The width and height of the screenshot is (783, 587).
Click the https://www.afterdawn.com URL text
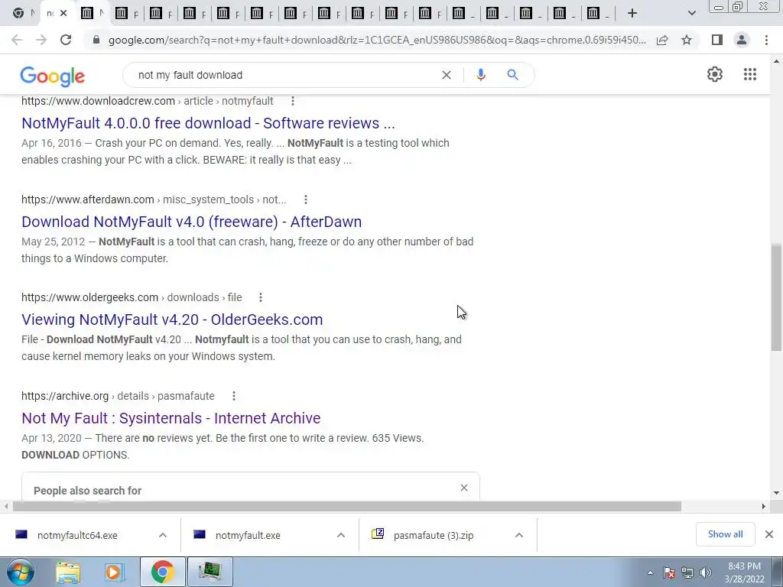coord(87,199)
